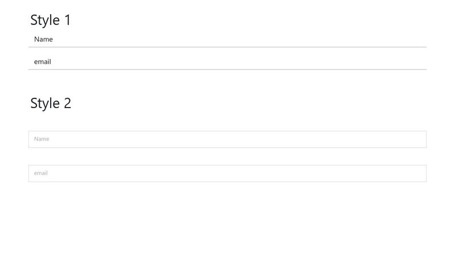The height and width of the screenshot is (256, 455).
Task: Click the gap between the two Style 2 boxes
Action: pyautogui.click(x=227, y=156)
